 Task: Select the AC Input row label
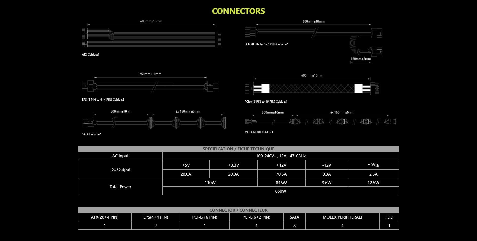[x=120, y=156]
